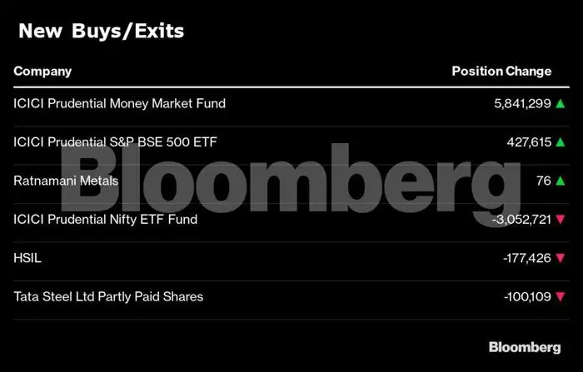Click the red down arrow beside -3,052,721
The height and width of the screenshot is (372, 583).
pyautogui.click(x=561, y=220)
